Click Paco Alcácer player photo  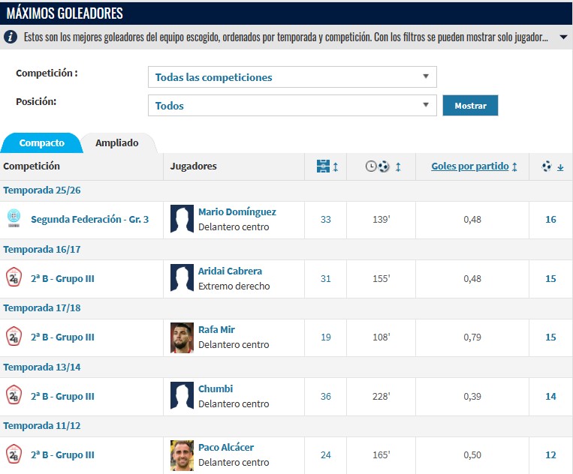point(182,455)
